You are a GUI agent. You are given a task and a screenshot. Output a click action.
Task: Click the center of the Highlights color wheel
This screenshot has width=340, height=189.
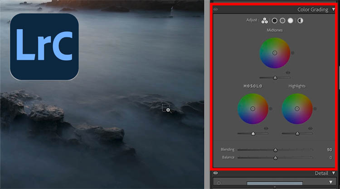(297, 109)
